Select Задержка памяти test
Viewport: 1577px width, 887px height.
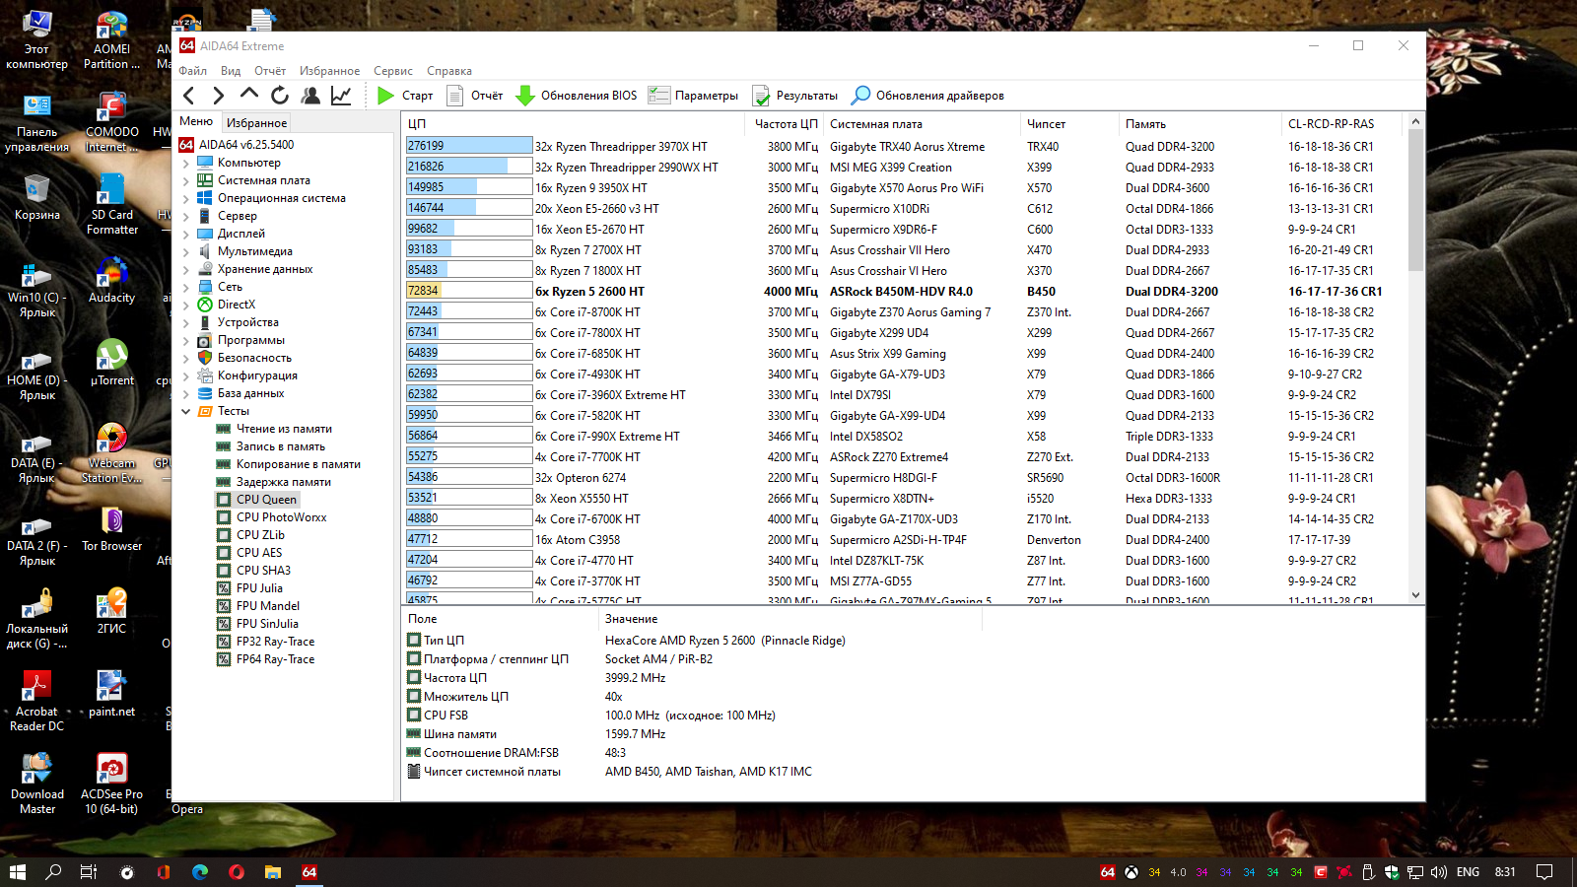283,482
